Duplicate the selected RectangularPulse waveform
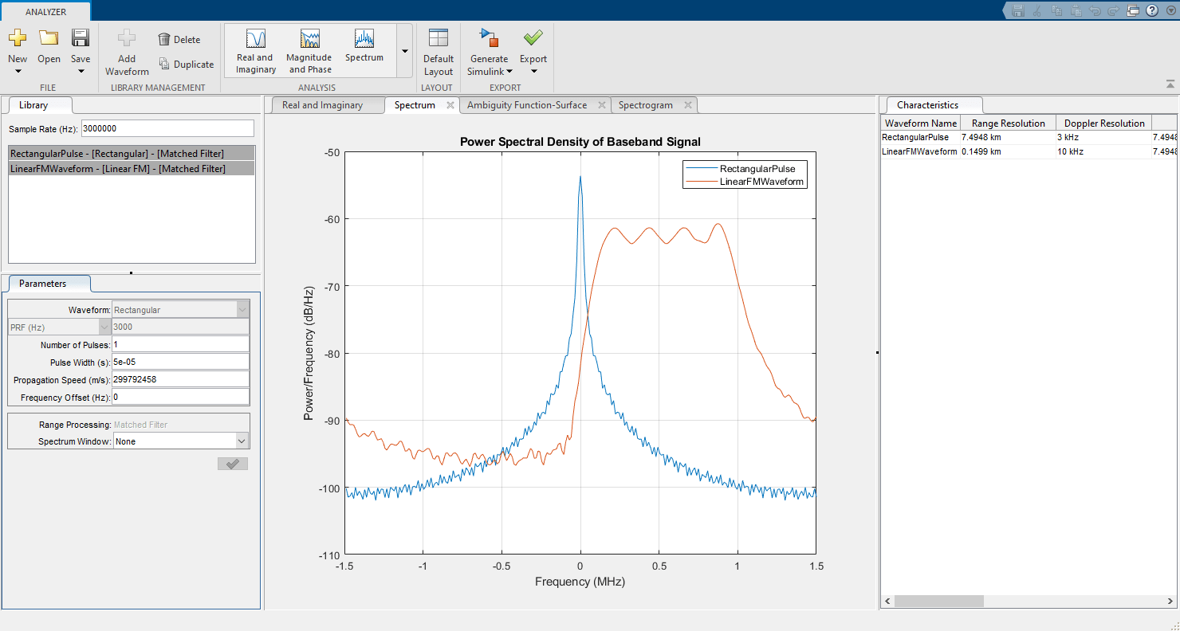This screenshot has width=1180, height=631. 186,64
